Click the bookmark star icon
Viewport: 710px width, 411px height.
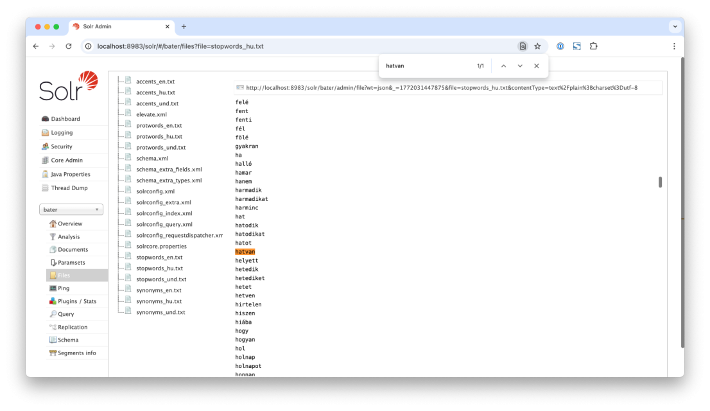pyautogui.click(x=537, y=46)
